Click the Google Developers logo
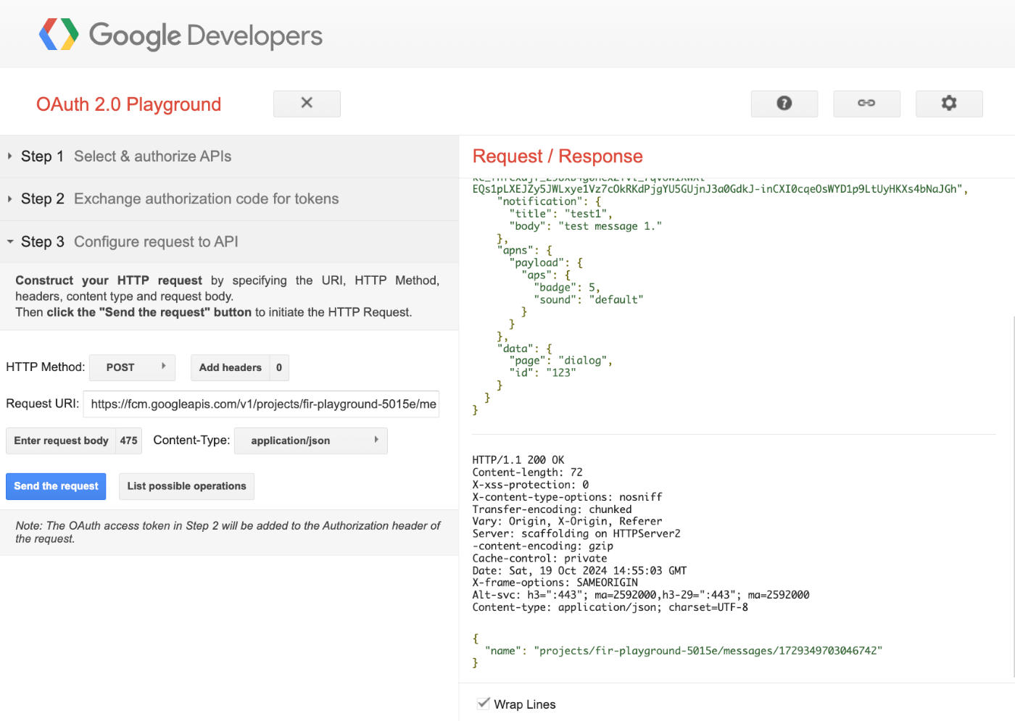1015x721 pixels. point(181,35)
